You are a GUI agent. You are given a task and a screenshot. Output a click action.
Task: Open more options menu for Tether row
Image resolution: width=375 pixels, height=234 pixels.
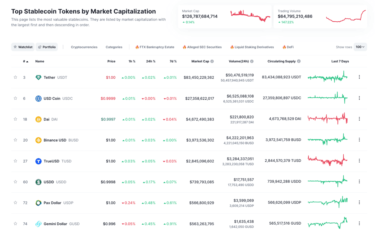[x=359, y=77]
